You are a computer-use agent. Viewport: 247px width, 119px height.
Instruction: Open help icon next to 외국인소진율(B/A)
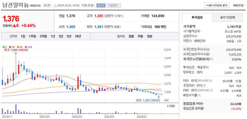pos(212,59)
